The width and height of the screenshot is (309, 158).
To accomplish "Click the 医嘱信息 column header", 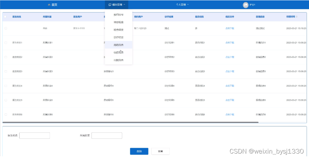I will (260, 17).
